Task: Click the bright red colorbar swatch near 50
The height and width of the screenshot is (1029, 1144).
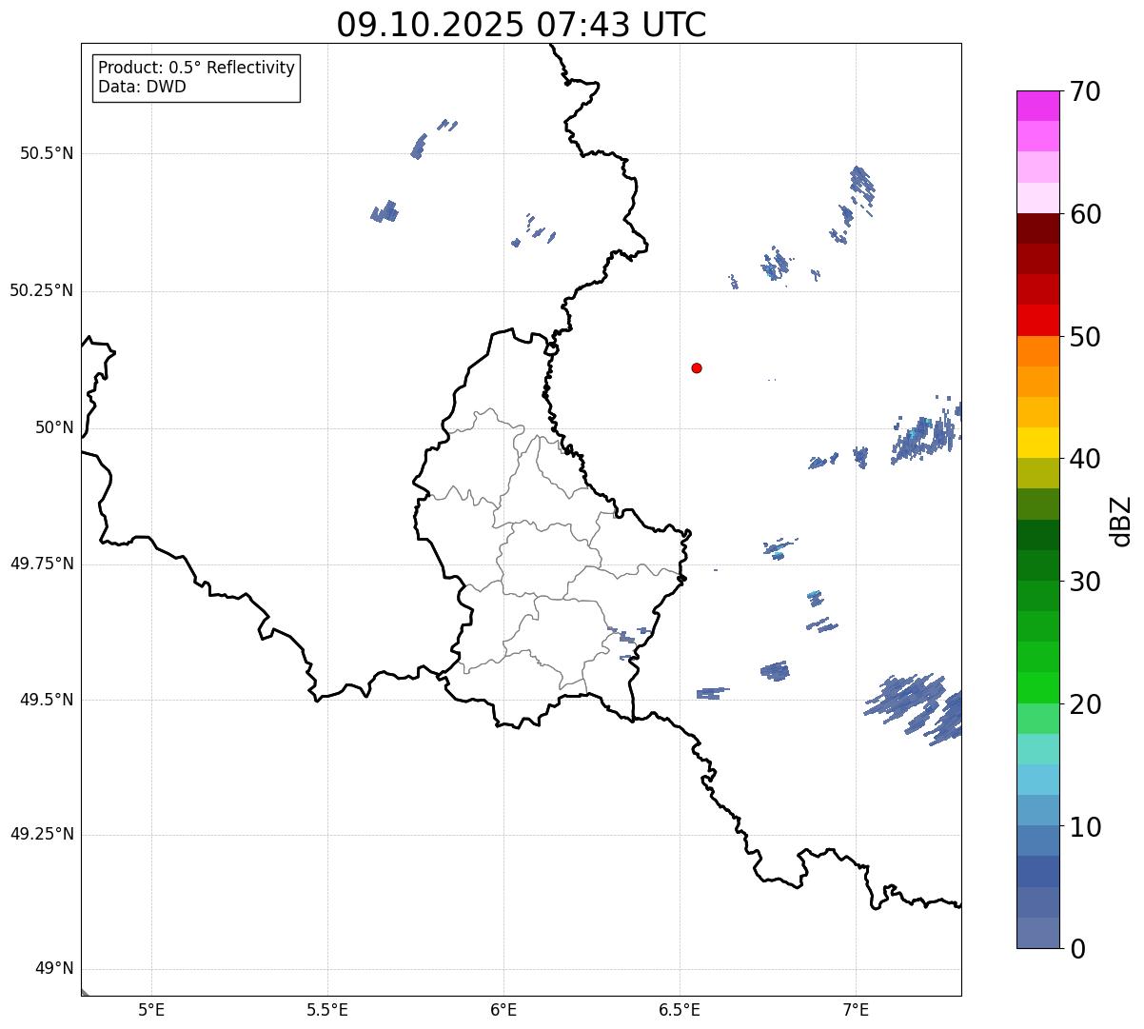Action: click(x=1037, y=320)
